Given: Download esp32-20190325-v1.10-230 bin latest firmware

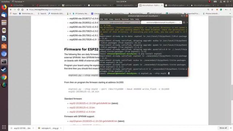Looking at the screenshot, I should pos(90,103).
